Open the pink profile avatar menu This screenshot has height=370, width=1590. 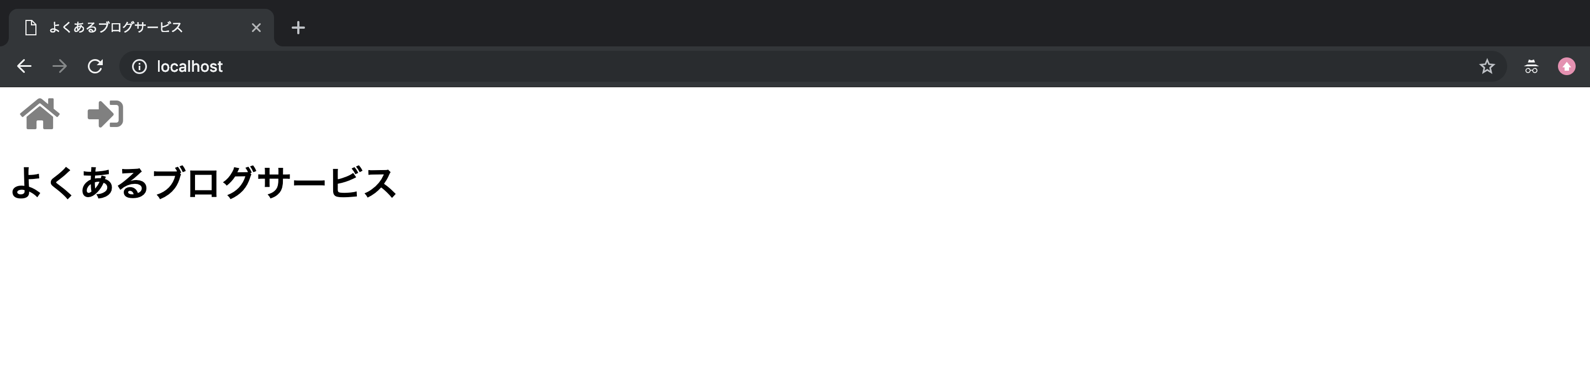click(1567, 67)
